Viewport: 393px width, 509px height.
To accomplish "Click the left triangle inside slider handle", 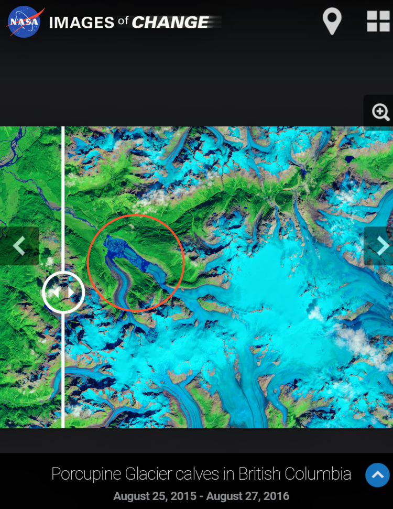I will 56,293.
